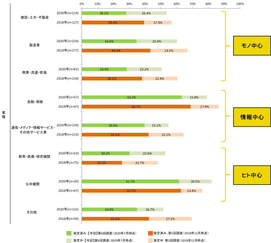Click the 42.3% orange bar value
Screen dimensions: 271x243
click(x=115, y=135)
